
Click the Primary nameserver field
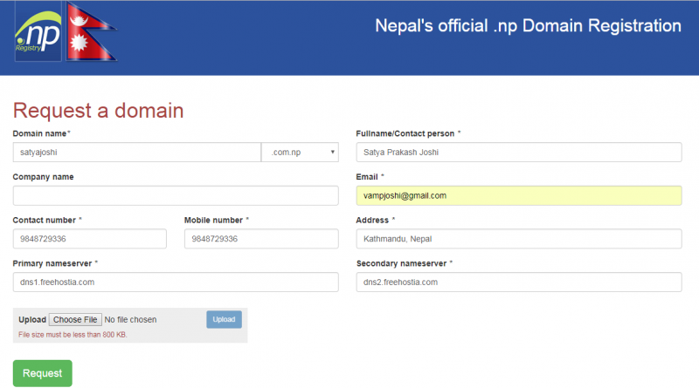[176, 282]
